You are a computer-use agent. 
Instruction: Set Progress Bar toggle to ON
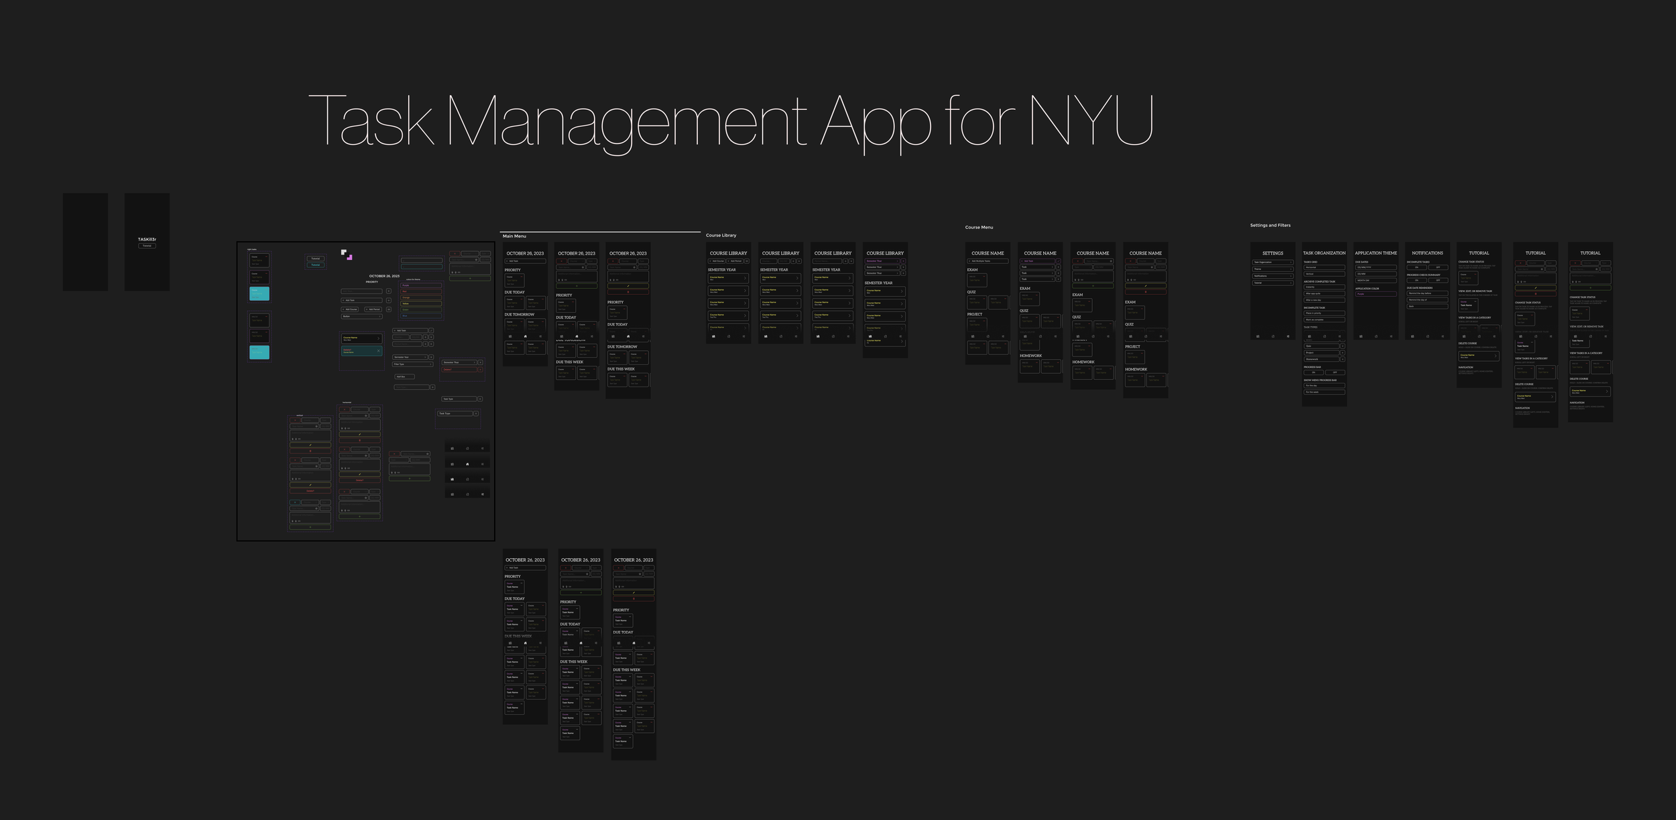pyautogui.click(x=1313, y=372)
